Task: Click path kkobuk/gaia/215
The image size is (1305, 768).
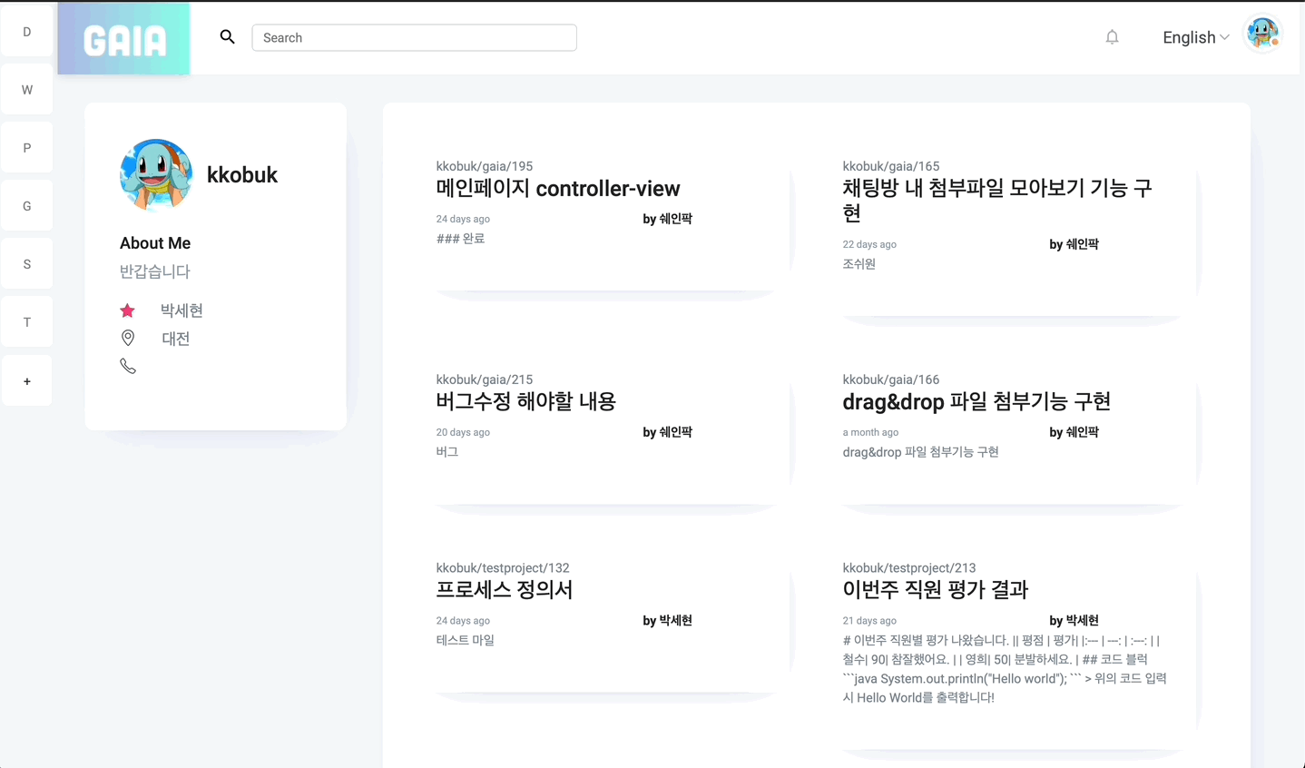Action: coord(485,379)
